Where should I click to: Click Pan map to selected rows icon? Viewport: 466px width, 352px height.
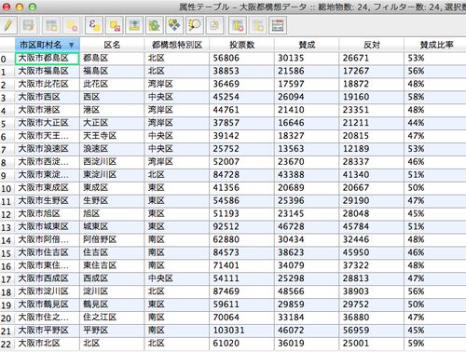[174, 25]
